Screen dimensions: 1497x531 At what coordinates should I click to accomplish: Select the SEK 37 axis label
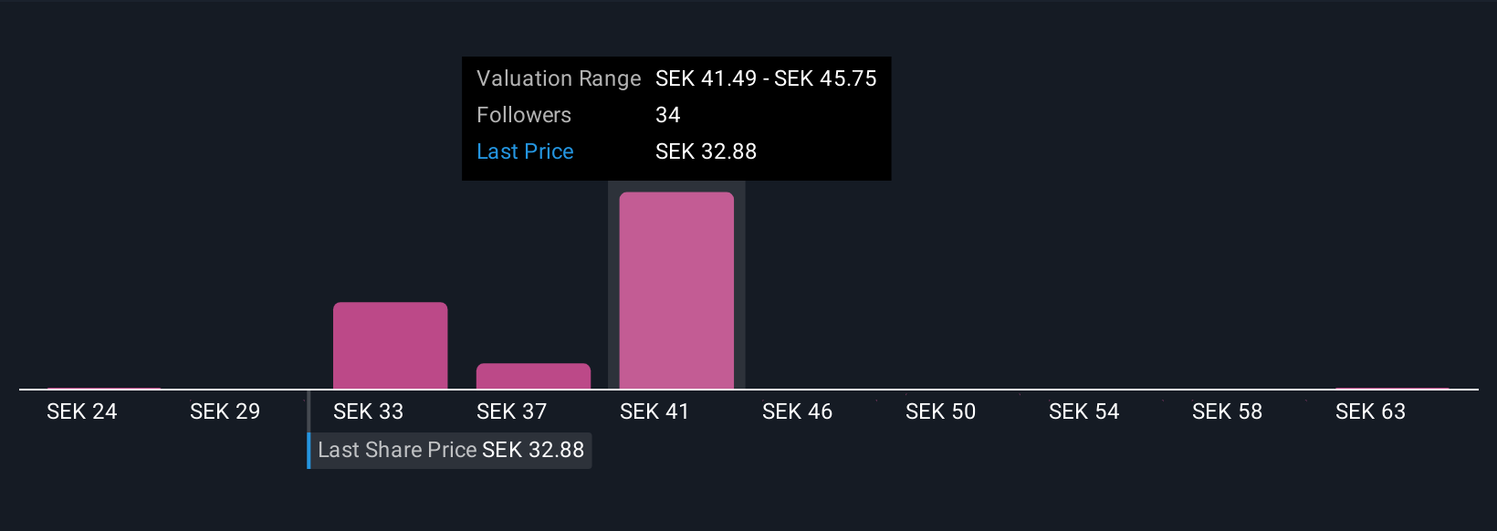(511, 411)
